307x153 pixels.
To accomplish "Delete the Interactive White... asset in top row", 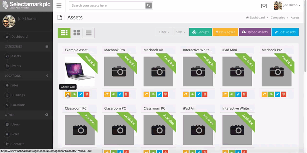I will point(205,94).
